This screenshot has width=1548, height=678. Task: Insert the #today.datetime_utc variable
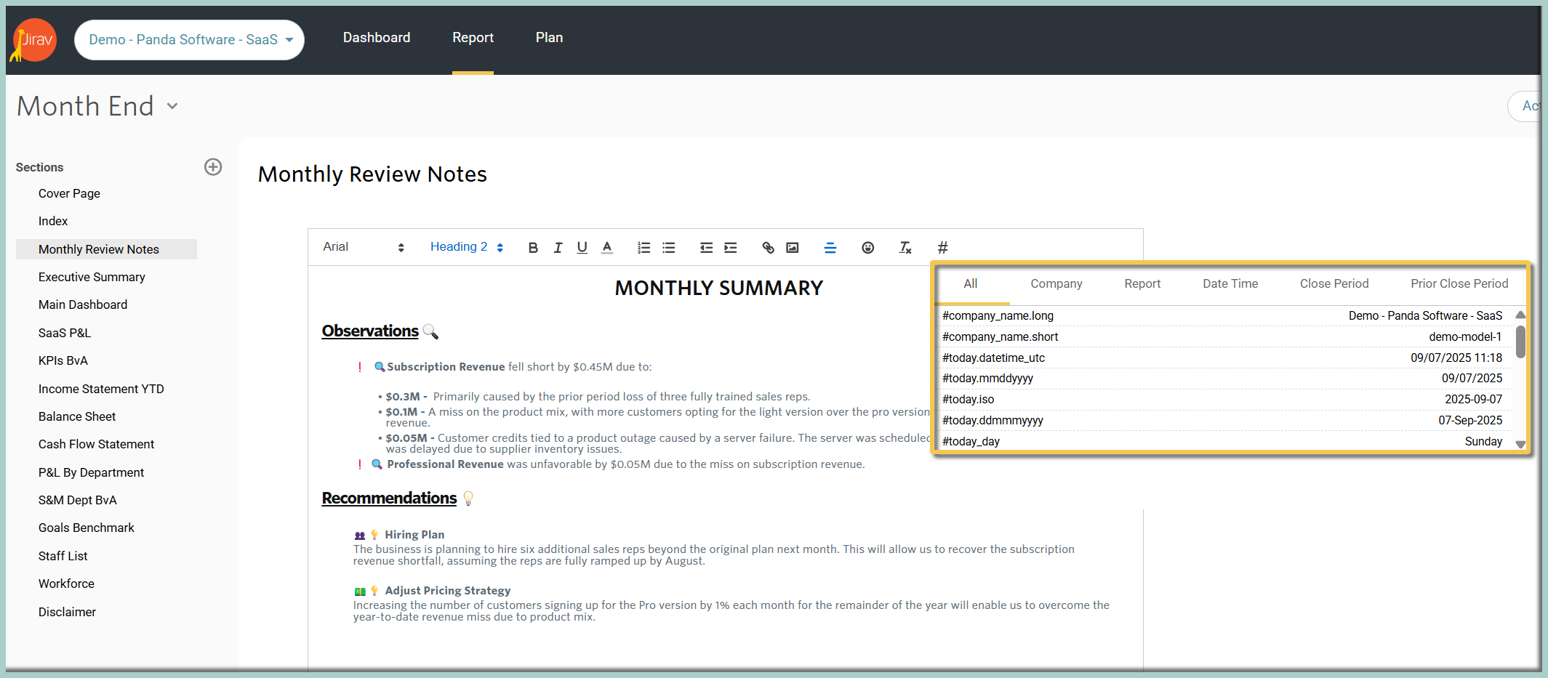tap(1222, 358)
